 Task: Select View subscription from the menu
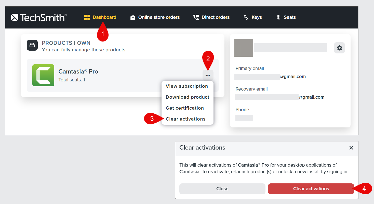pos(187,86)
